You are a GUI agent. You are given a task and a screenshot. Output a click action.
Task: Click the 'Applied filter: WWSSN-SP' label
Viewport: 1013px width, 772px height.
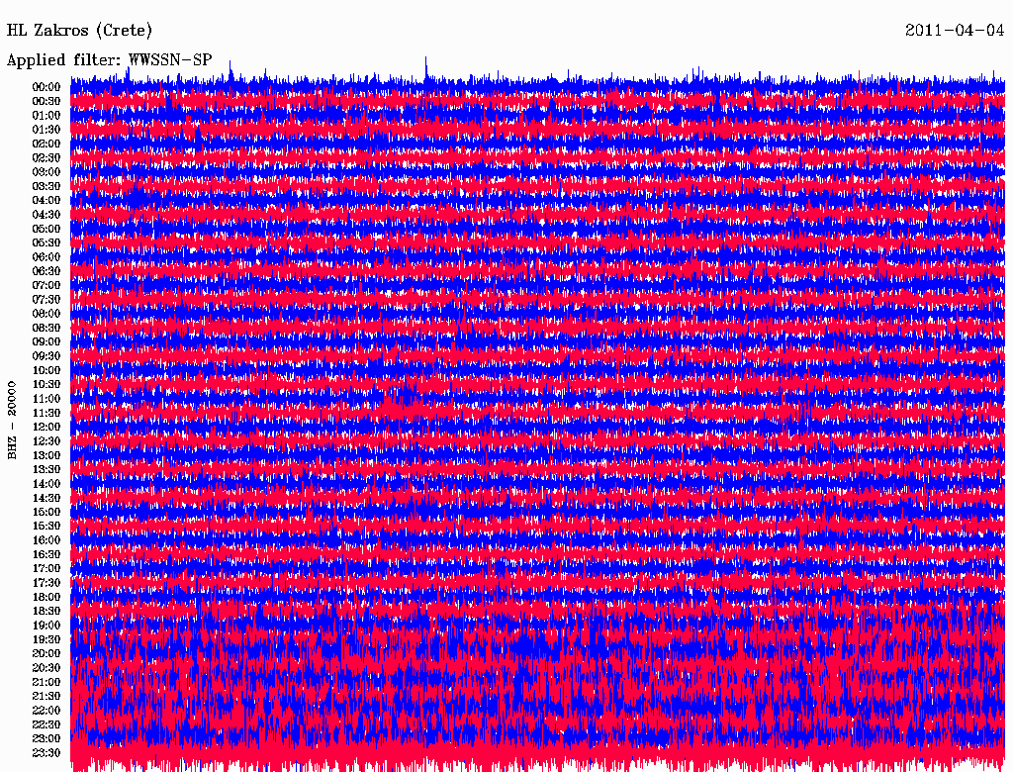click(109, 60)
